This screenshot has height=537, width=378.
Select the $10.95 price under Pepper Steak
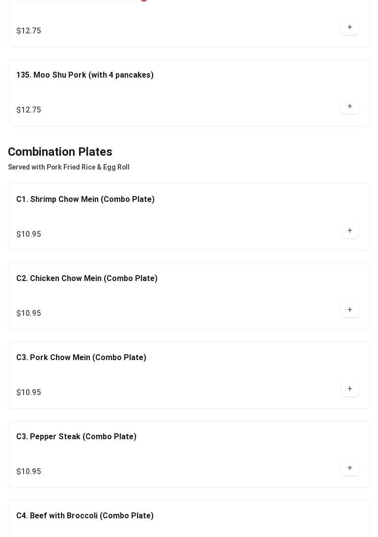[x=28, y=472]
